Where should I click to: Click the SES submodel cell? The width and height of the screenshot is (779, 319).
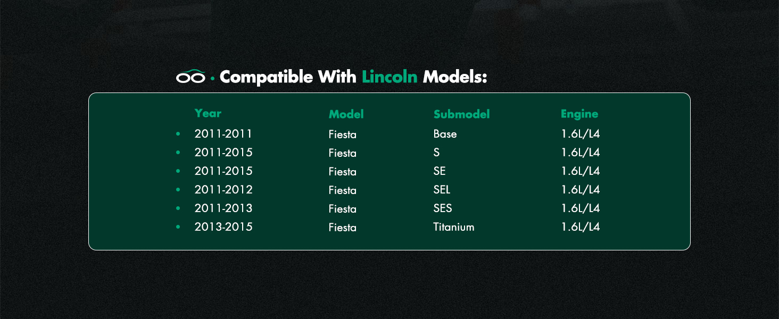pos(443,208)
